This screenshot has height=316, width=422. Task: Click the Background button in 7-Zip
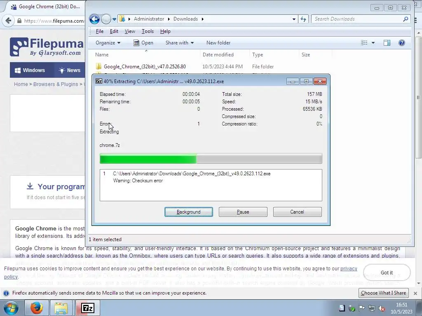click(x=189, y=212)
